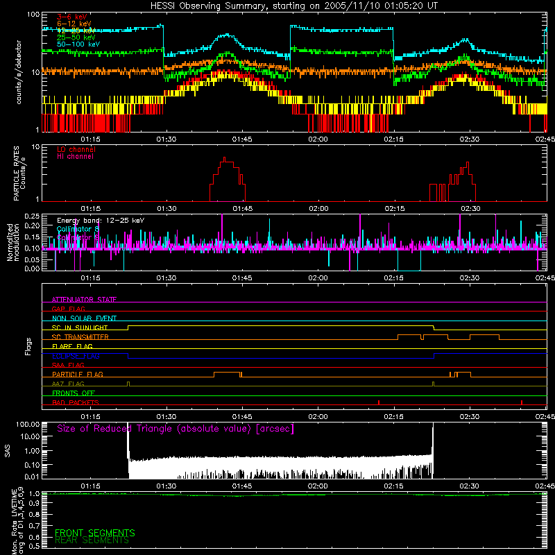
Task: Click the SAS axis label
Action: click(7, 451)
